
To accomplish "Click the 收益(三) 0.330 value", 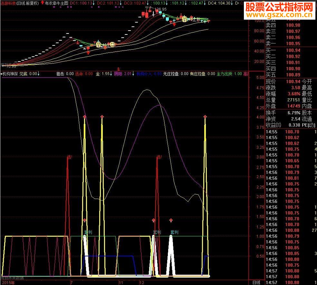I will click(x=294, y=125).
